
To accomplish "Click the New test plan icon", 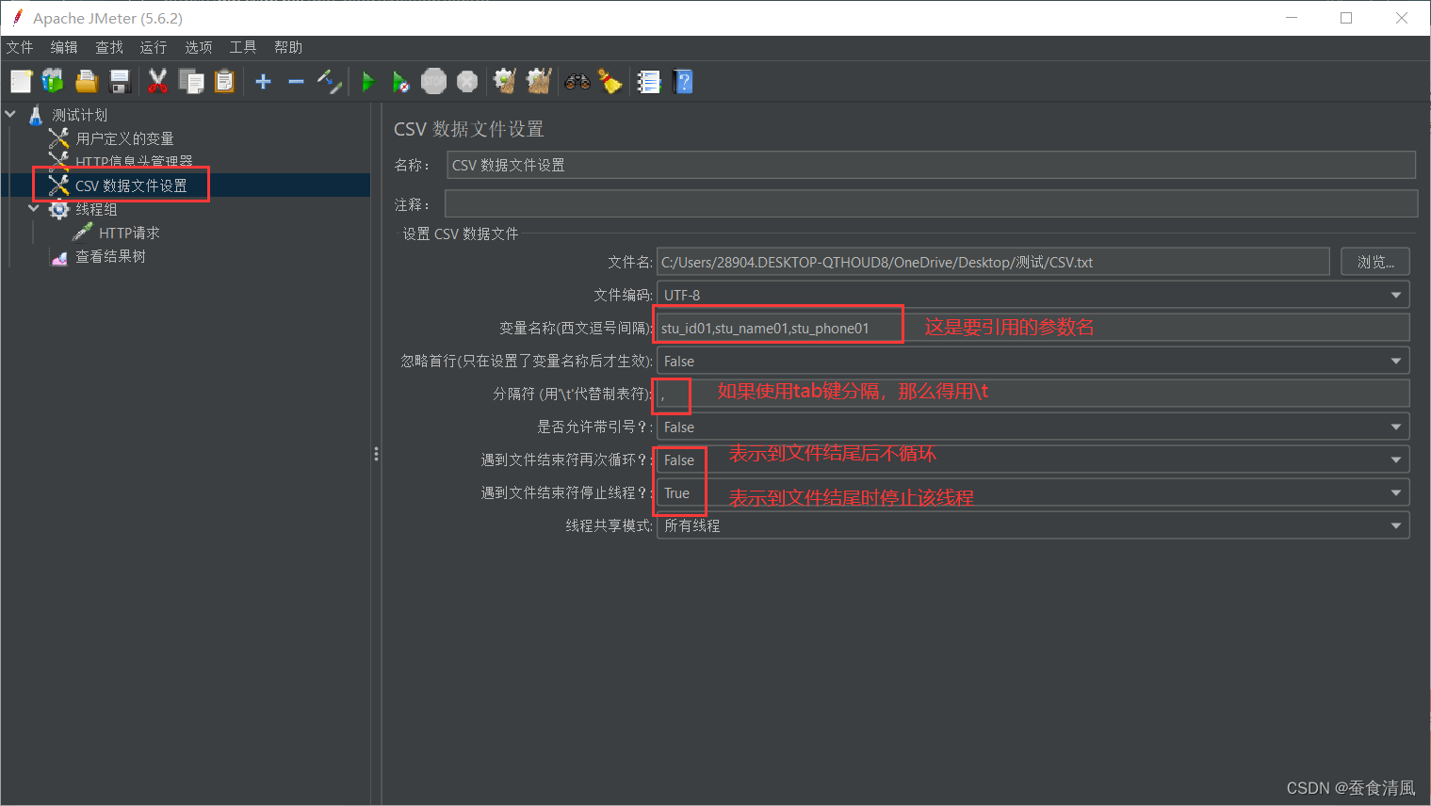I will tap(21, 82).
